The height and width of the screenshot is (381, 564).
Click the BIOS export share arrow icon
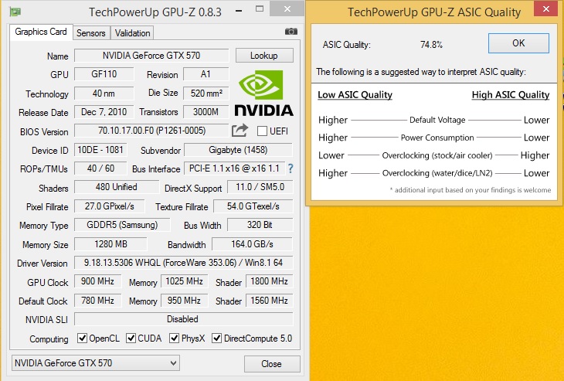tap(240, 131)
